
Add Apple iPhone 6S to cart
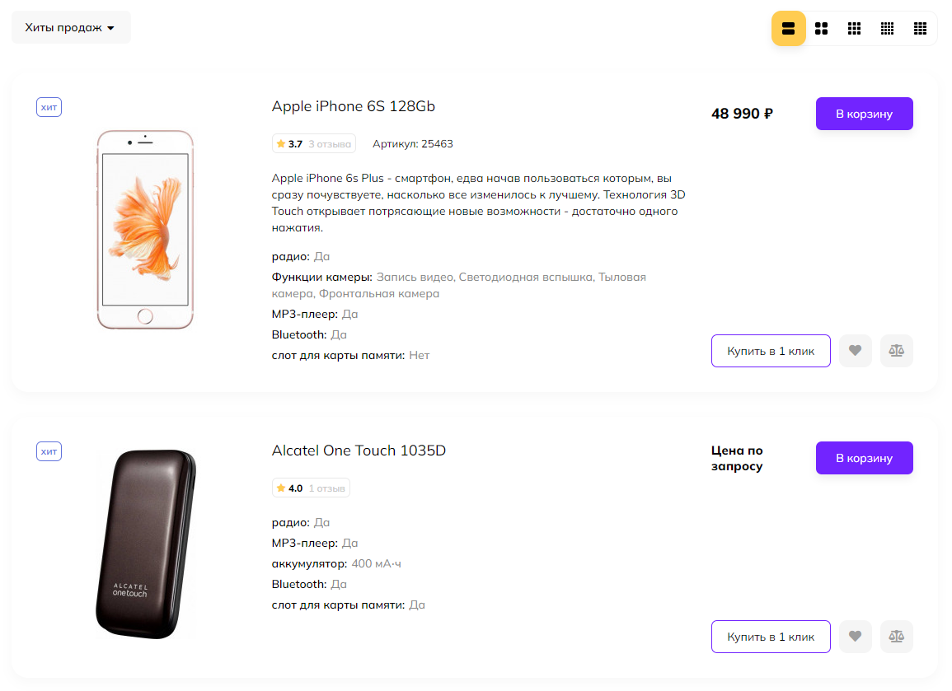864,114
